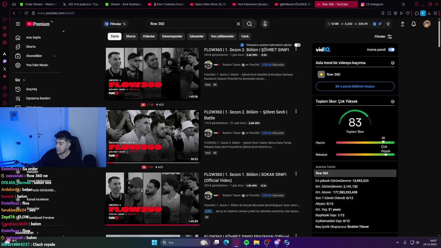Image resolution: width=441 pixels, height=248 pixels.
Task: Open the Battle video thumbnail
Action: click(152, 136)
